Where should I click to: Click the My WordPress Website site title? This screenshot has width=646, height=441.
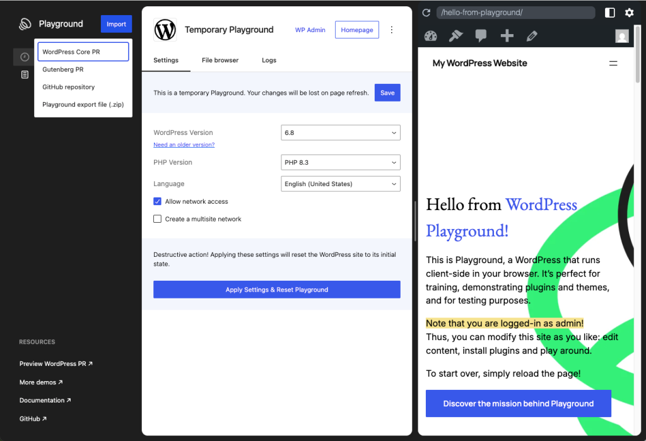[x=479, y=63]
